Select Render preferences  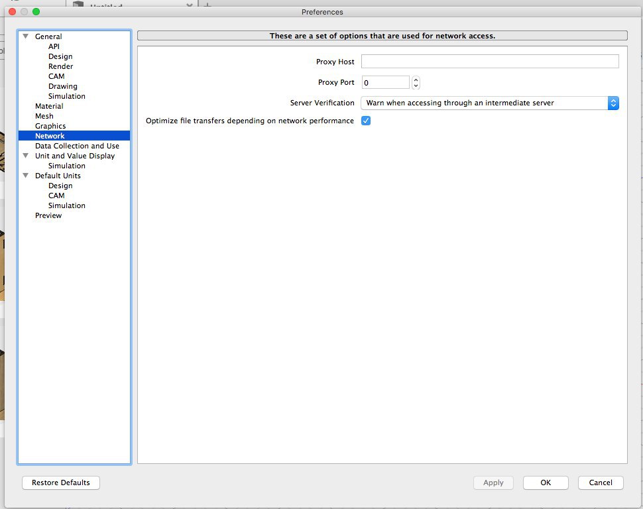point(61,66)
